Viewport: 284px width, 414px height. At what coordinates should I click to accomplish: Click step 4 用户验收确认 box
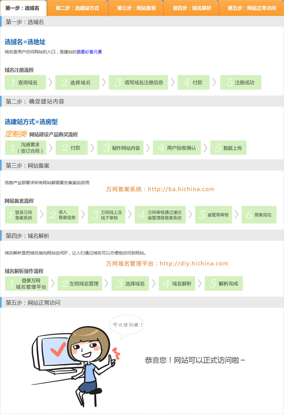pyautogui.click(x=177, y=148)
